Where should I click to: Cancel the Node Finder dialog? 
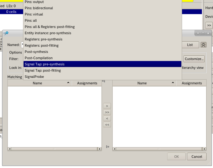pos(197,157)
